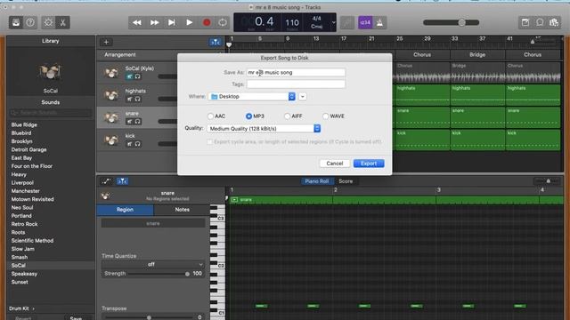This screenshot has height=320, width=570.
Task: Choose the Blue Ridge sound
Action: click(24, 124)
